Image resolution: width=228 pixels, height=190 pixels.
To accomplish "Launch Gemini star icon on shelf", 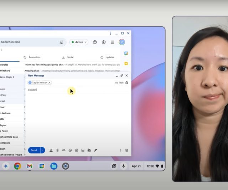I will click(x=6, y=166).
